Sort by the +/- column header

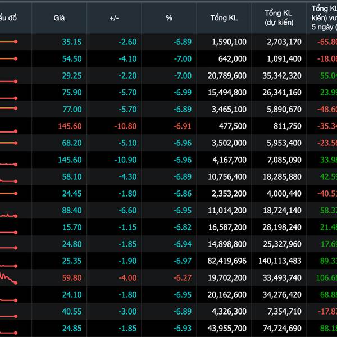[114, 18]
